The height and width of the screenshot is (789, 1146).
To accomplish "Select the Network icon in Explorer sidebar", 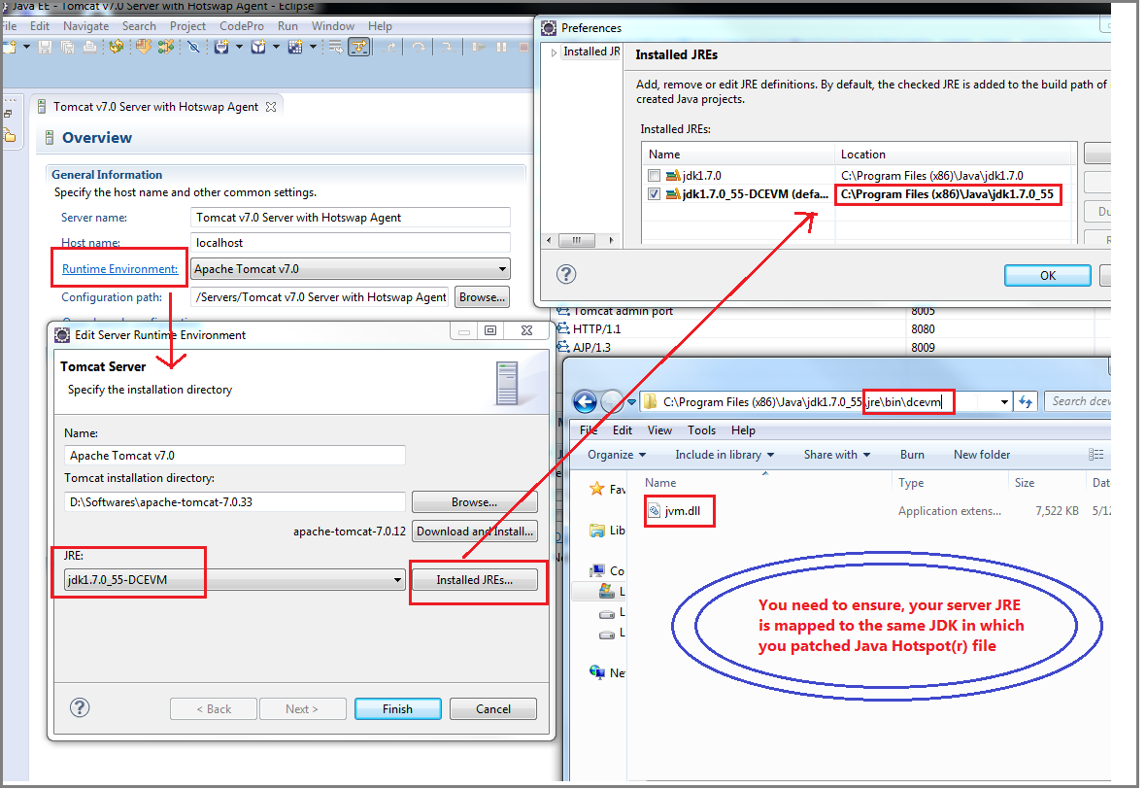I will pyautogui.click(x=597, y=672).
